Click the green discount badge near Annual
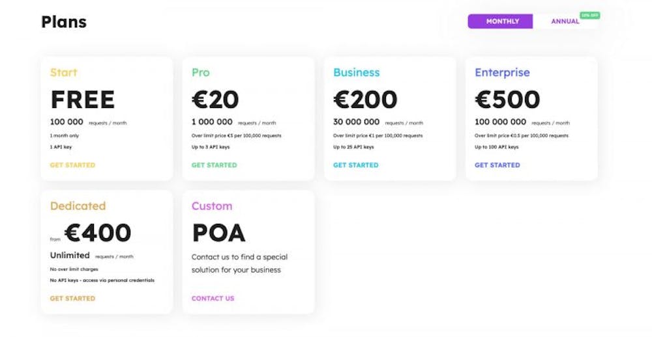652x337 pixels. (x=589, y=16)
